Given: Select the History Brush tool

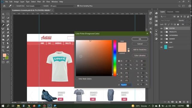Looking at the screenshot, I should pyautogui.click(x=3, y=32).
